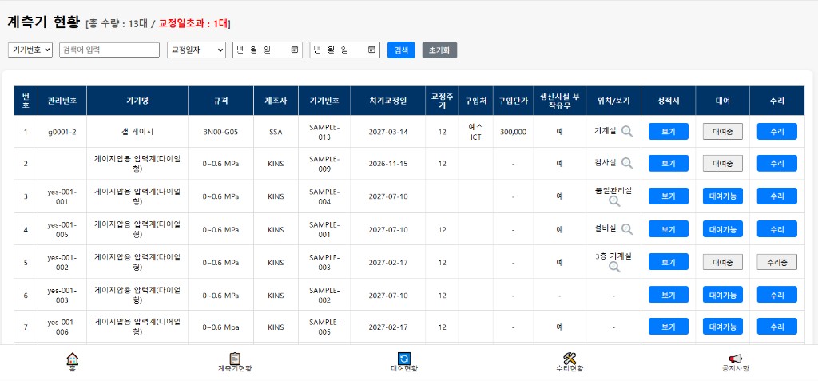Click magnifier icon next to 기계실 location
Image resolution: width=818 pixels, height=381 pixels.
[626, 132]
